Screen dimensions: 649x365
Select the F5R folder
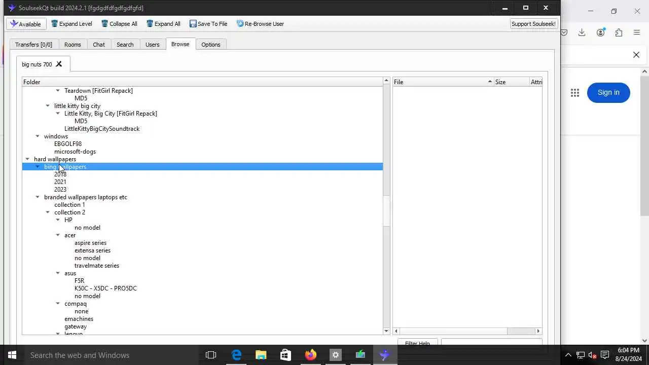[79, 281]
